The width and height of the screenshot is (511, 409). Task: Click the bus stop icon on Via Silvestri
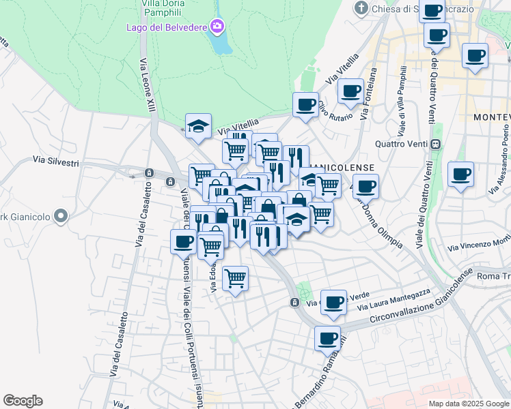pyautogui.click(x=150, y=173)
